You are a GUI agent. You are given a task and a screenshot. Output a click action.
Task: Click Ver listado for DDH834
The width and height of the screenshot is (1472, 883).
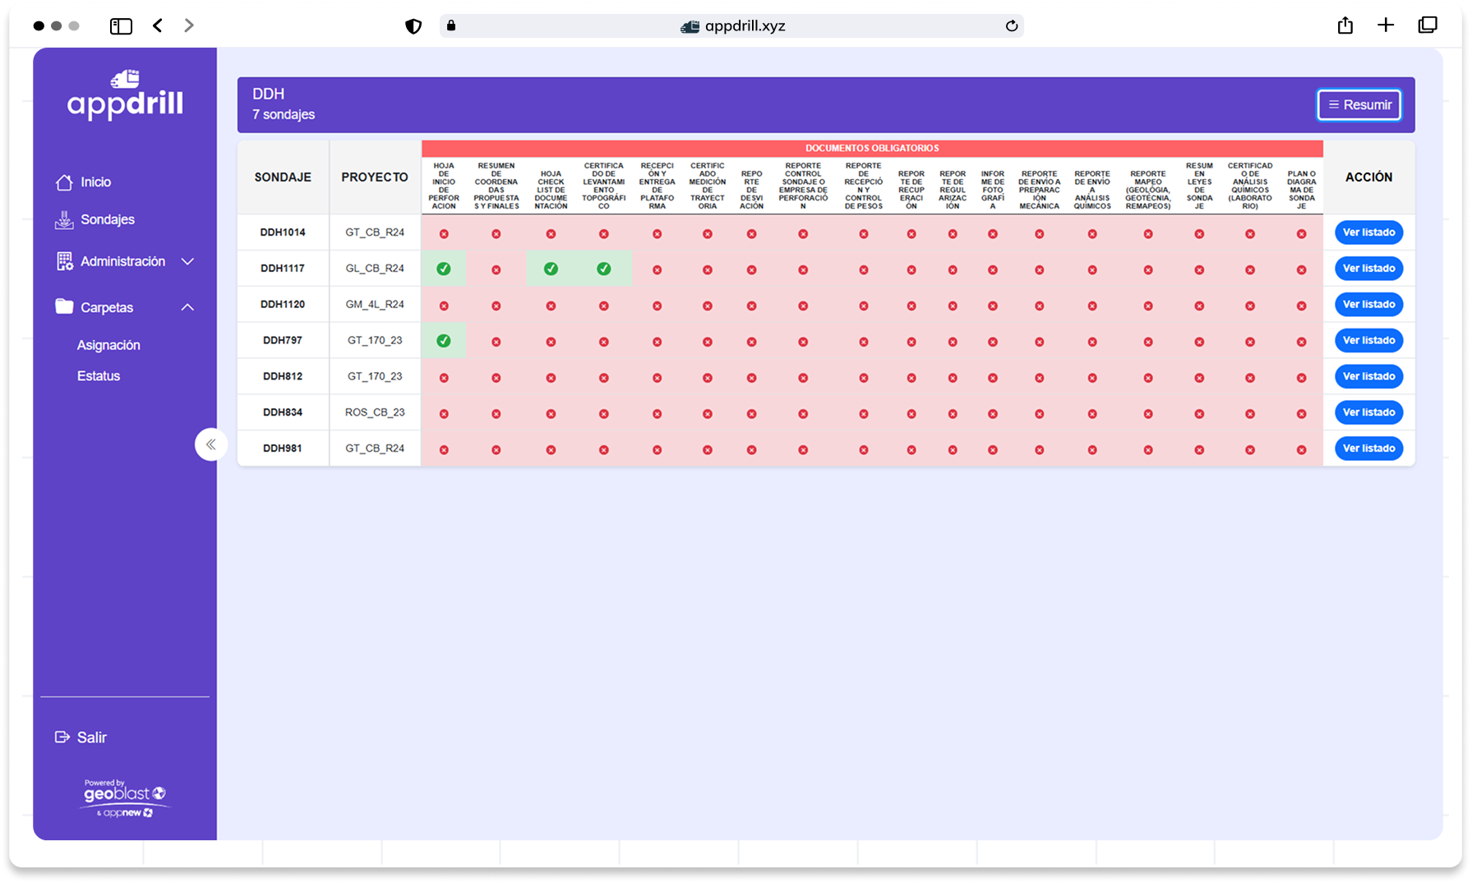pyautogui.click(x=1368, y=412)
